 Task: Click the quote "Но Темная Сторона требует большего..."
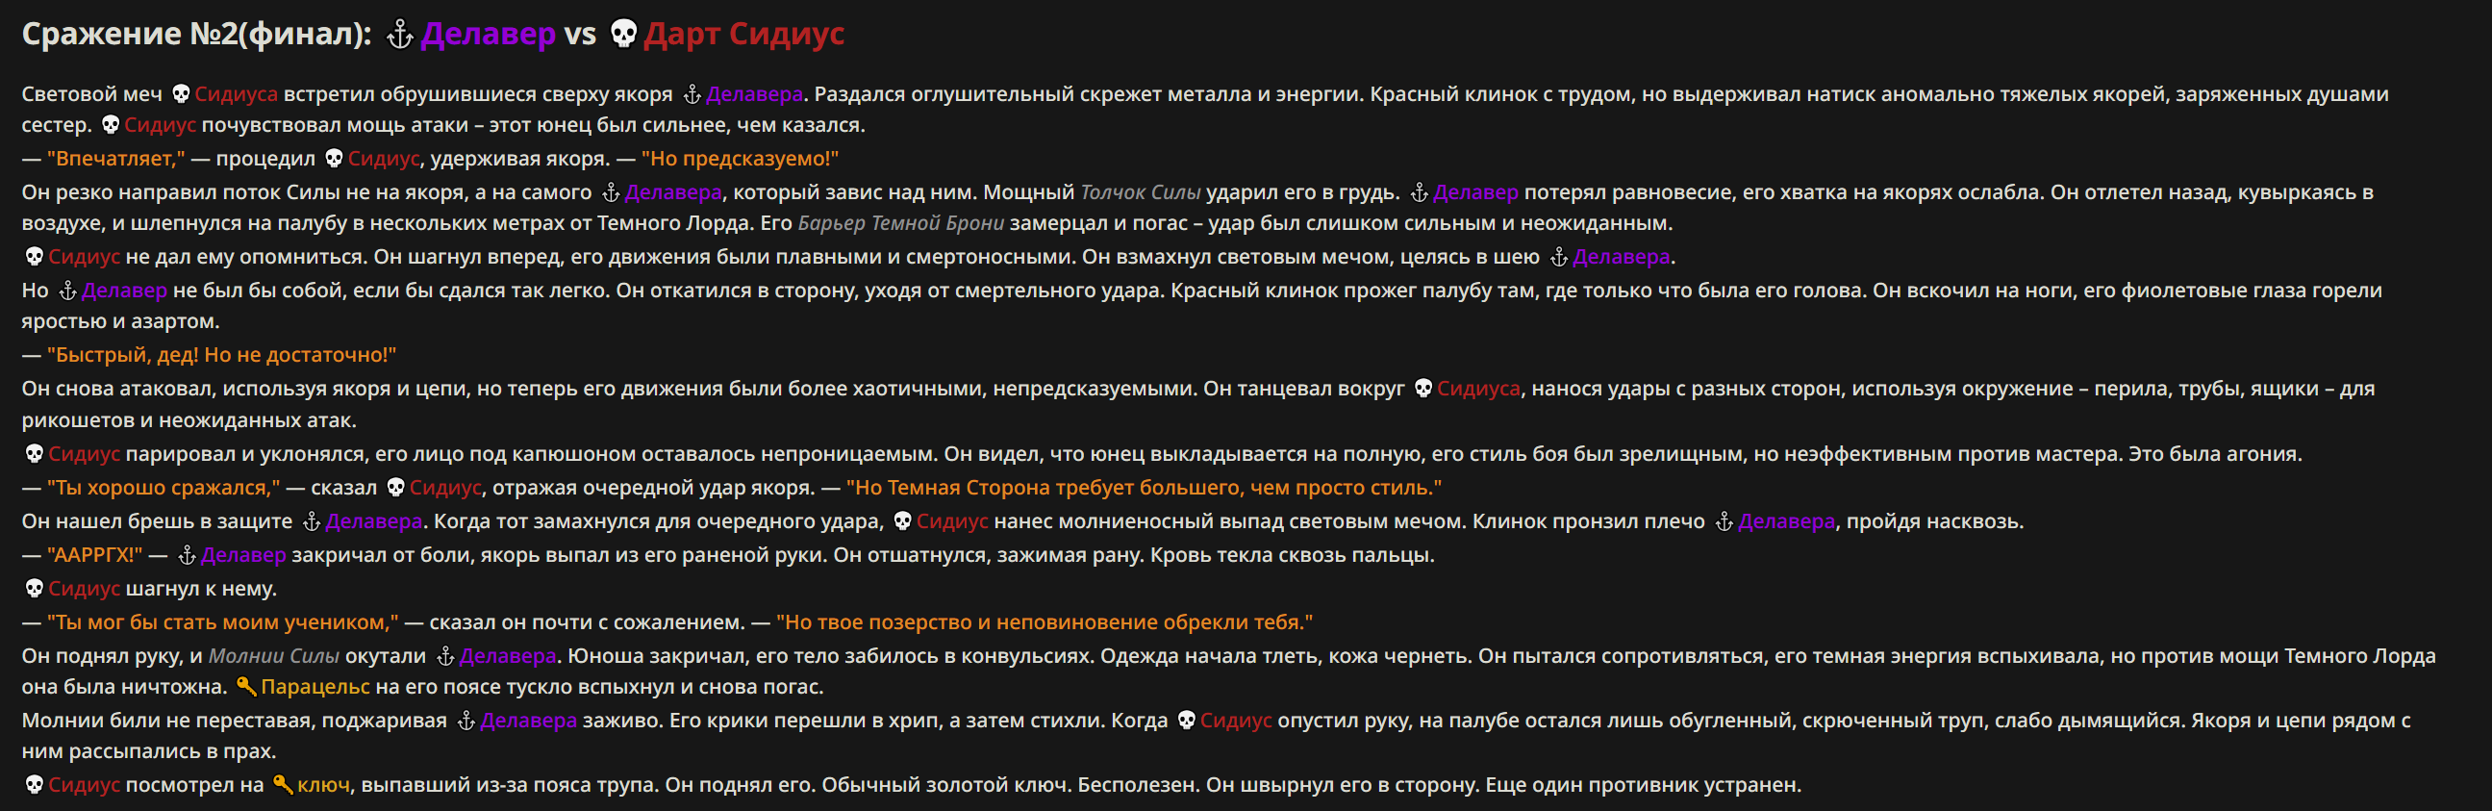click(x=1145, y=488)
